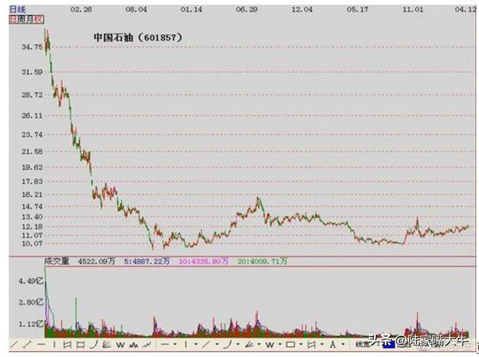The height and width of the screenshot is (357, 479).
Task: Click the blue line color swatch
Action: [389, 345]
